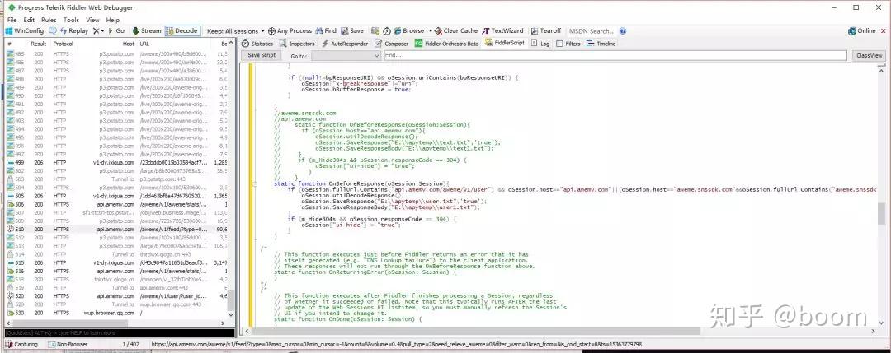Toggle the Decode button
891x353 pixels.
(x=181, y=30)
